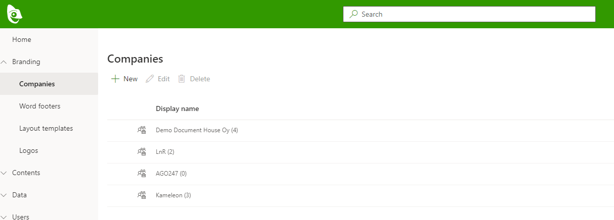
Task: Click the search magnifier icon
Action: tap(354, 14)
